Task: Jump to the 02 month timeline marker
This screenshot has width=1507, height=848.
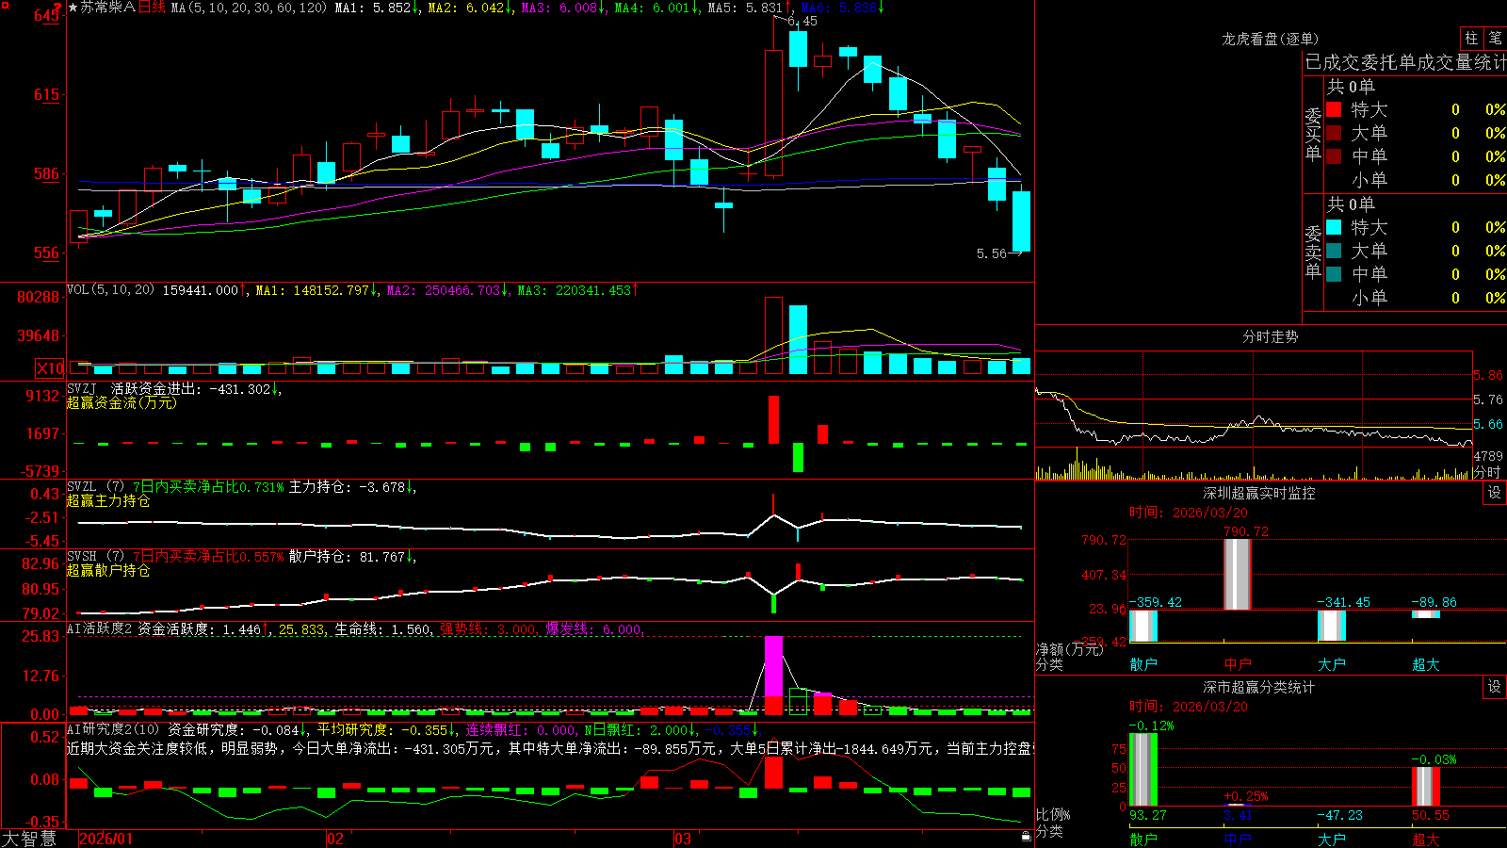Action: pos(335,839)
